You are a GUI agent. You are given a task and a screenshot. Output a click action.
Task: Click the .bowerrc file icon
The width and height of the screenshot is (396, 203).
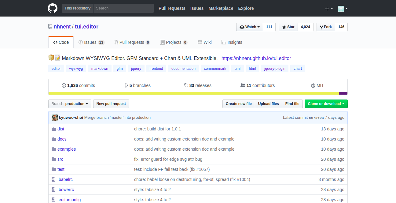click(53, 190)
